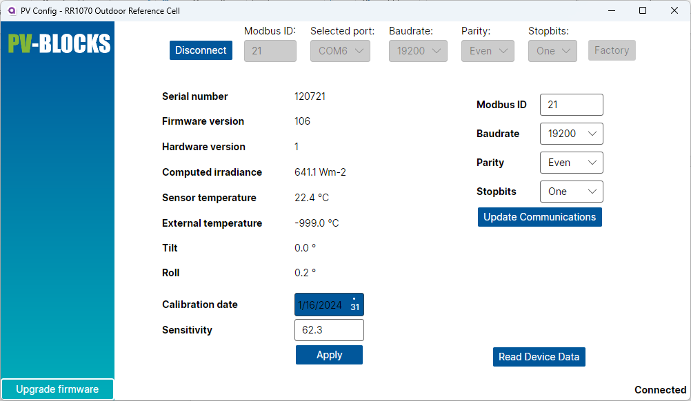Click the Tilt value 0.0 °
Screen dimensions: 691x401
[305, 248]
